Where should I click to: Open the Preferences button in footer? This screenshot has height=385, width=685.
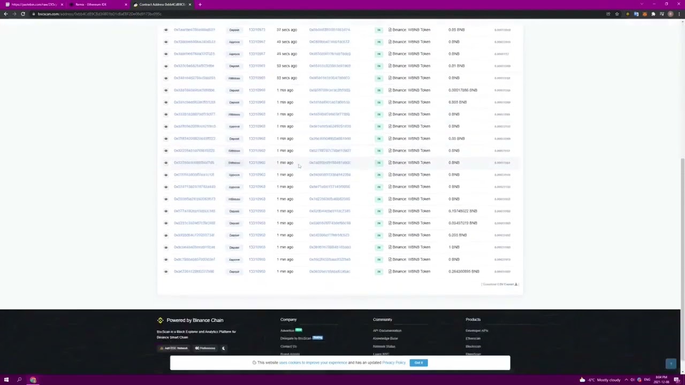[205, 348]
